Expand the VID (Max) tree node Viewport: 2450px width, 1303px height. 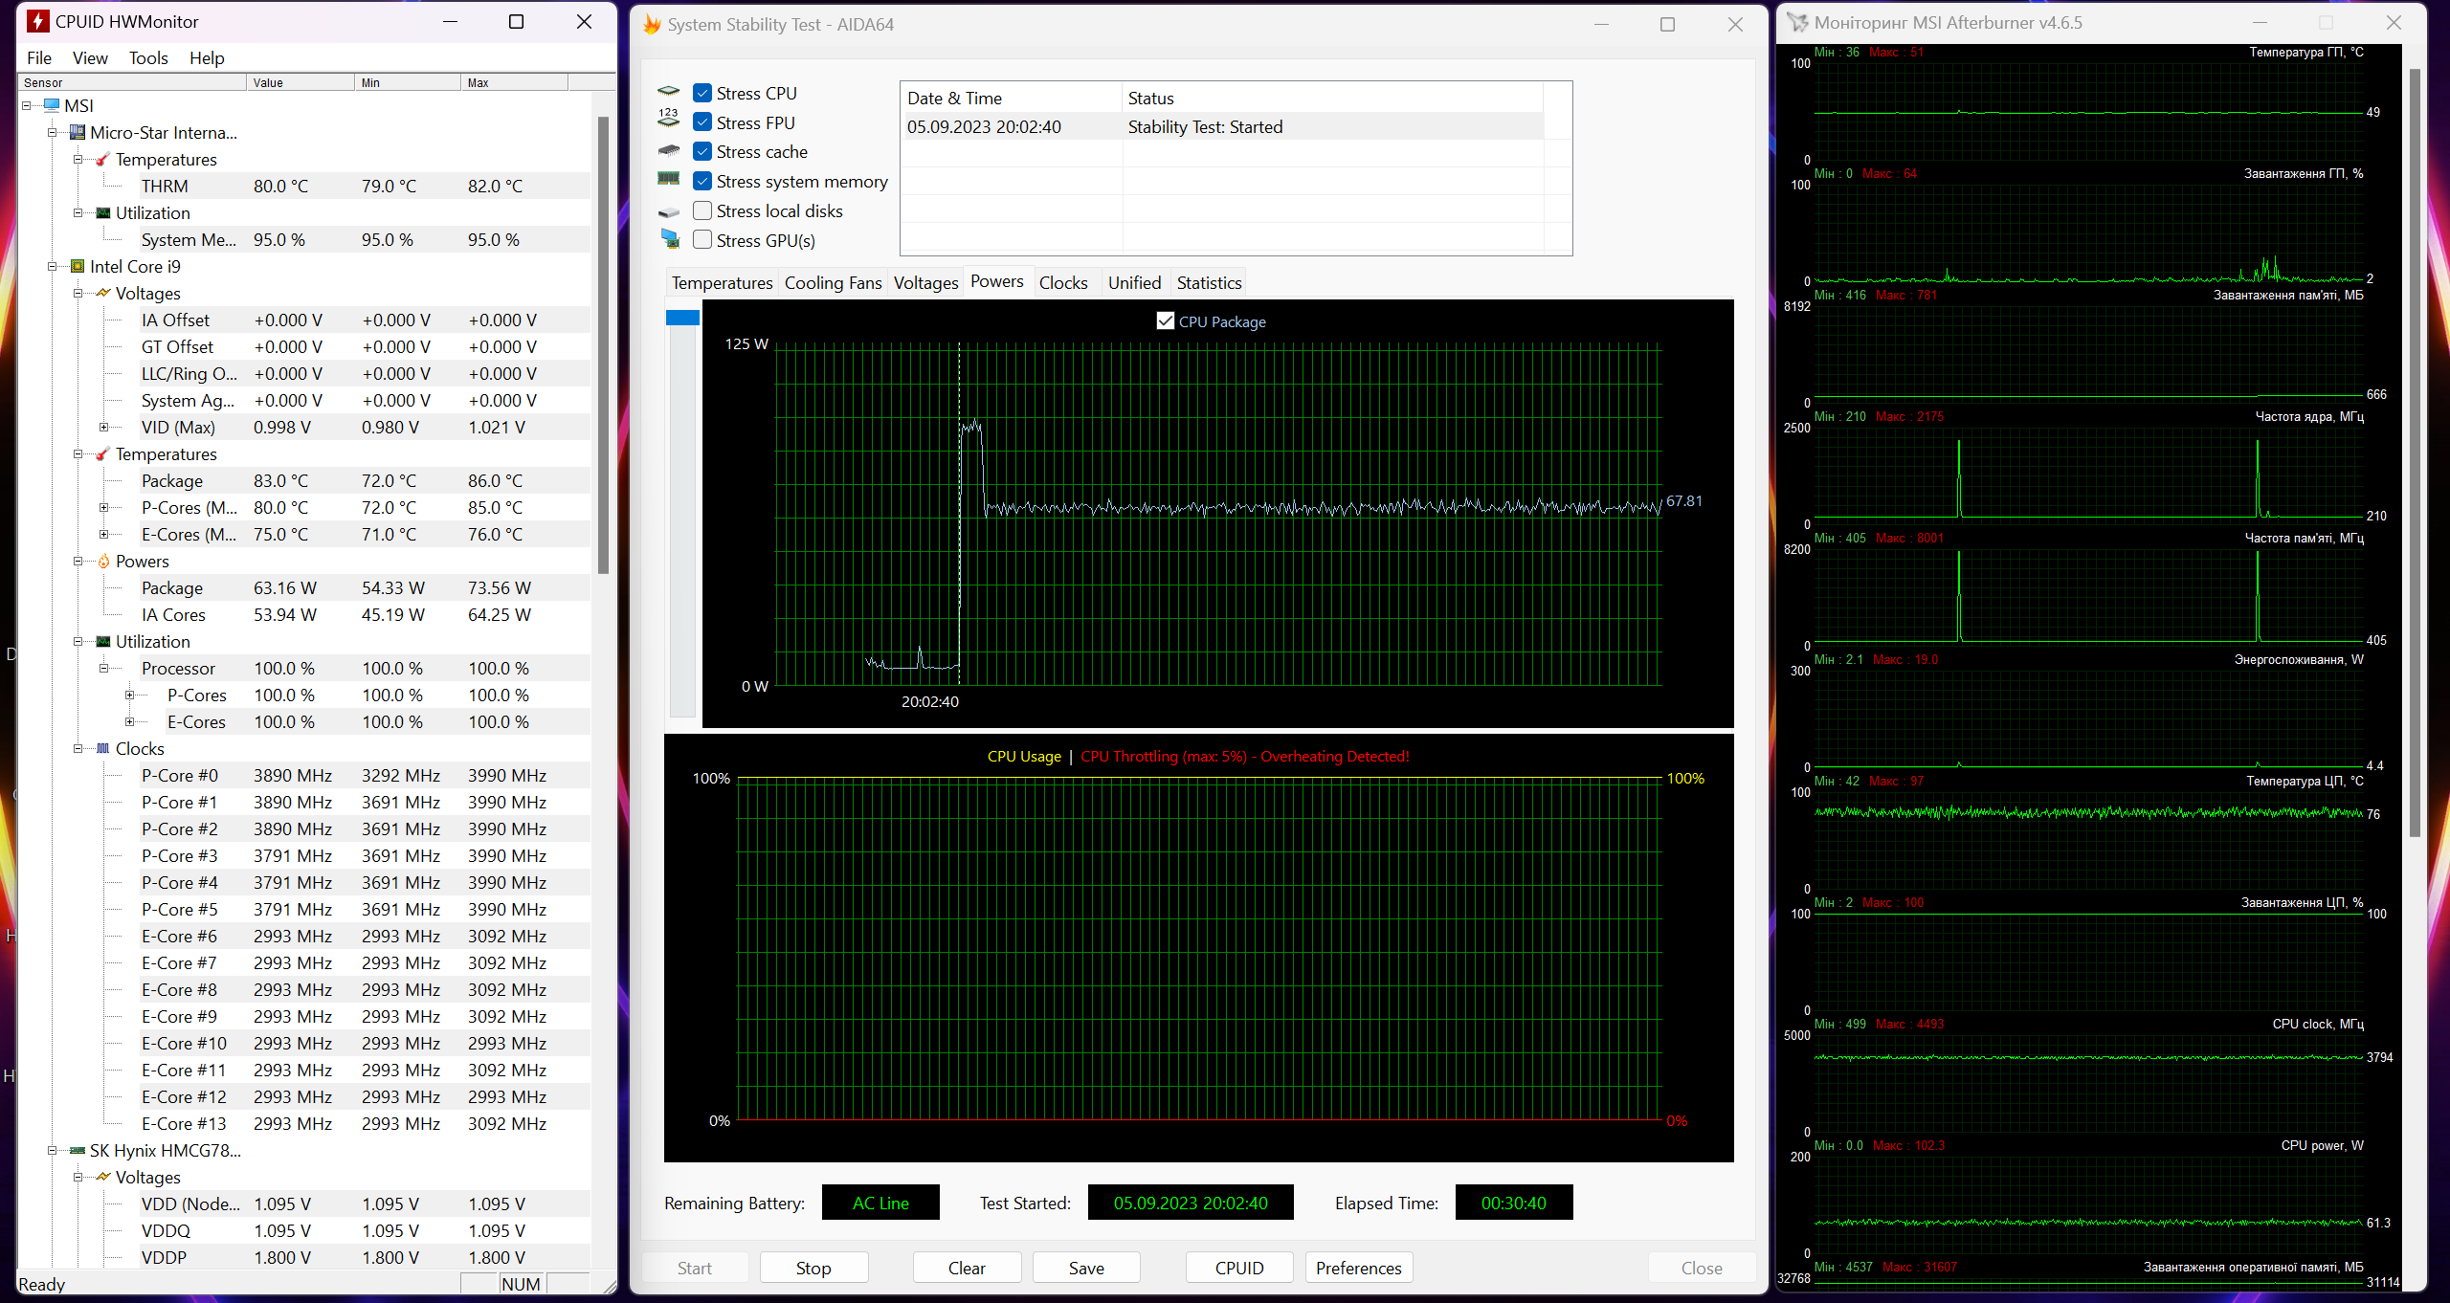(x=103, y=427)
